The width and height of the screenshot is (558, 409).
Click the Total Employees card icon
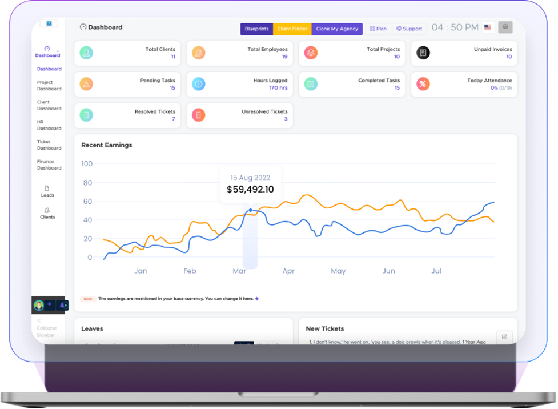click(x=199, y=53)
